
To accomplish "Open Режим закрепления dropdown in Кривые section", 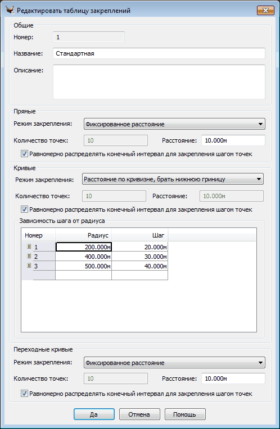I will pyautogui.click(x=173, y=179).
